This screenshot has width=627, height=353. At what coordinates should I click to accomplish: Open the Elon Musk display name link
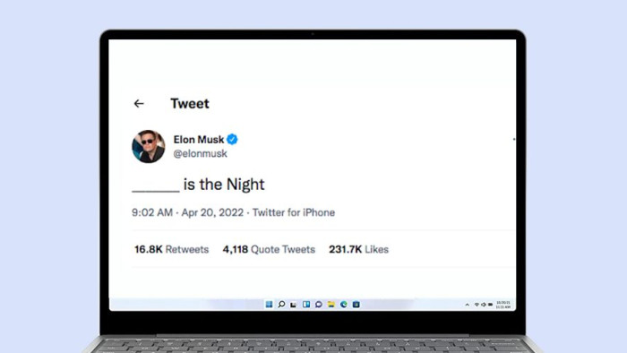point(198,140)
